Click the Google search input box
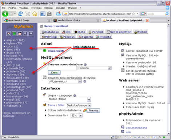Viewport: 171px width, 140px height. pos(156,14)
